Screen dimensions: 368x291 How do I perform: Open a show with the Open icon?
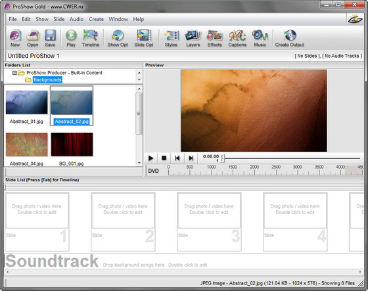point(32,38)
